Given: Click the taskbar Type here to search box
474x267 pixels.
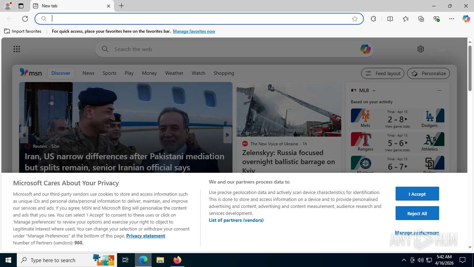Looking at the screenshot, I should [67, 260].
